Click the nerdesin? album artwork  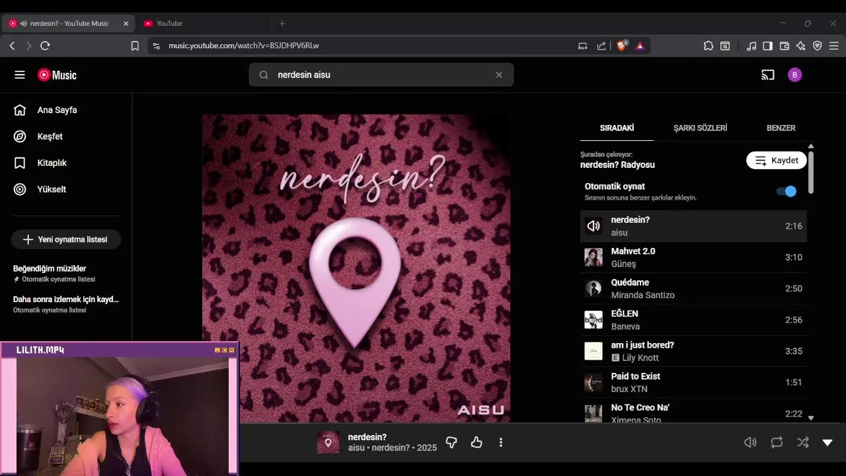coord(356,268)
